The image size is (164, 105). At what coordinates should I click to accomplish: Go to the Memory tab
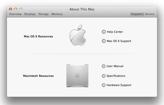coord(57,14)
